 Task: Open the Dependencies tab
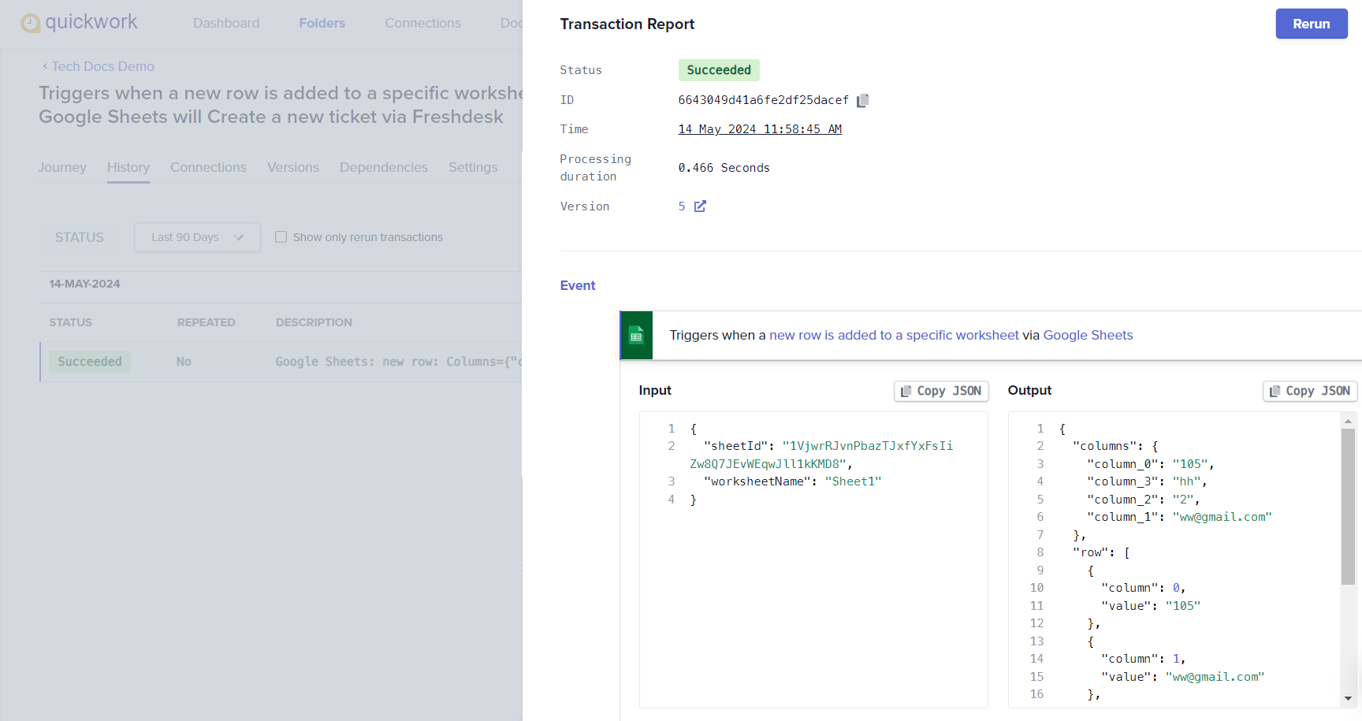tap(384, 167)
